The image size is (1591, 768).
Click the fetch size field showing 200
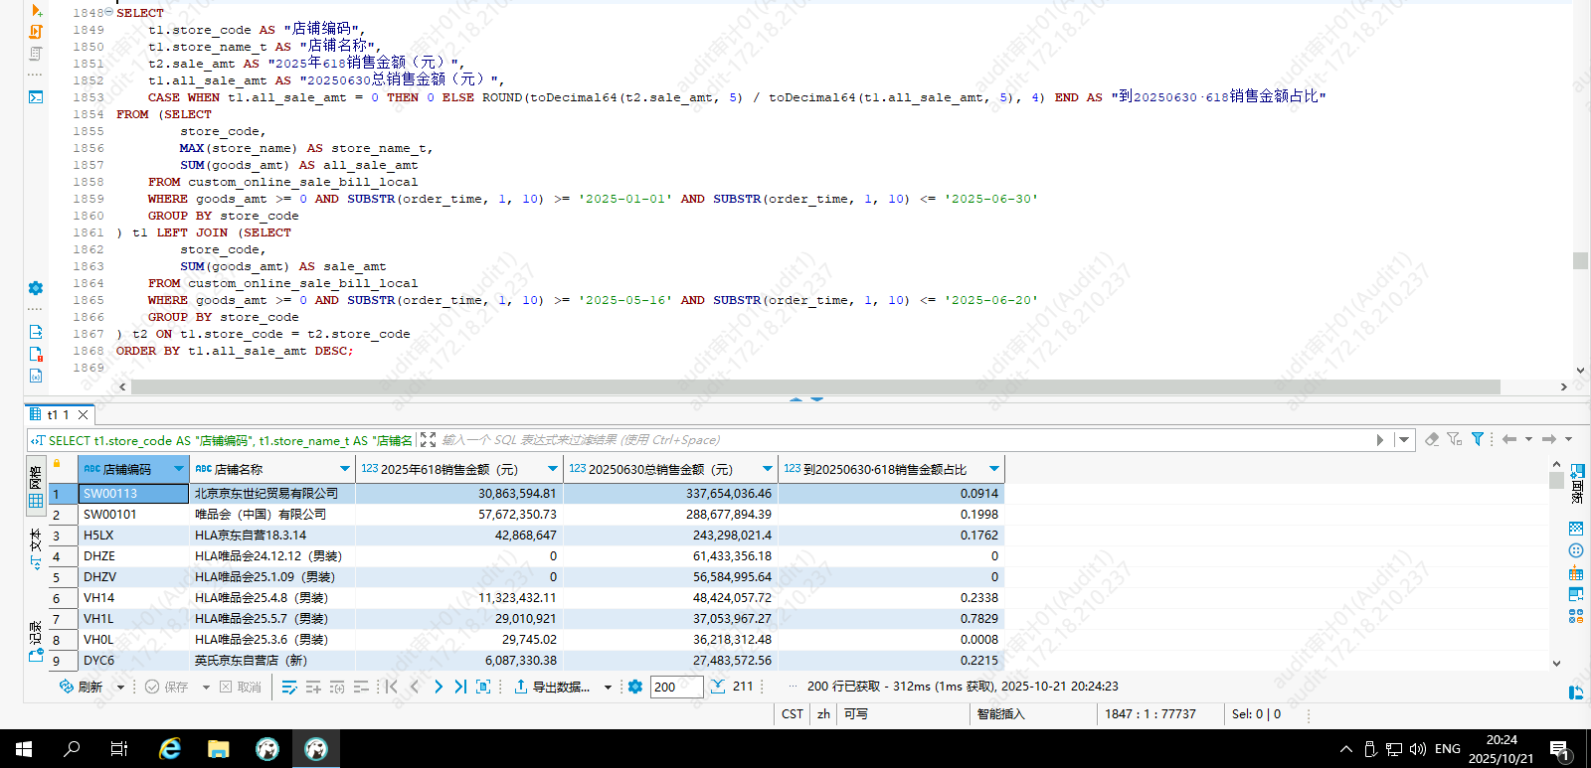pos(675,687)
